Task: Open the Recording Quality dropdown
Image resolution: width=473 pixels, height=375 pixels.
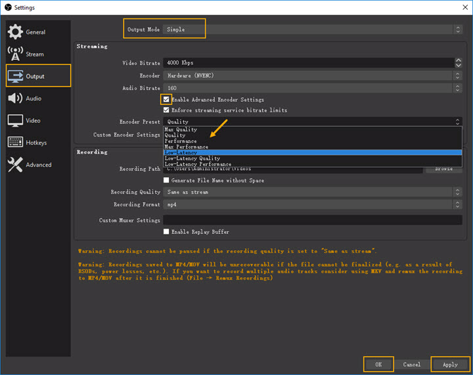Action: (x=312, y=192)
